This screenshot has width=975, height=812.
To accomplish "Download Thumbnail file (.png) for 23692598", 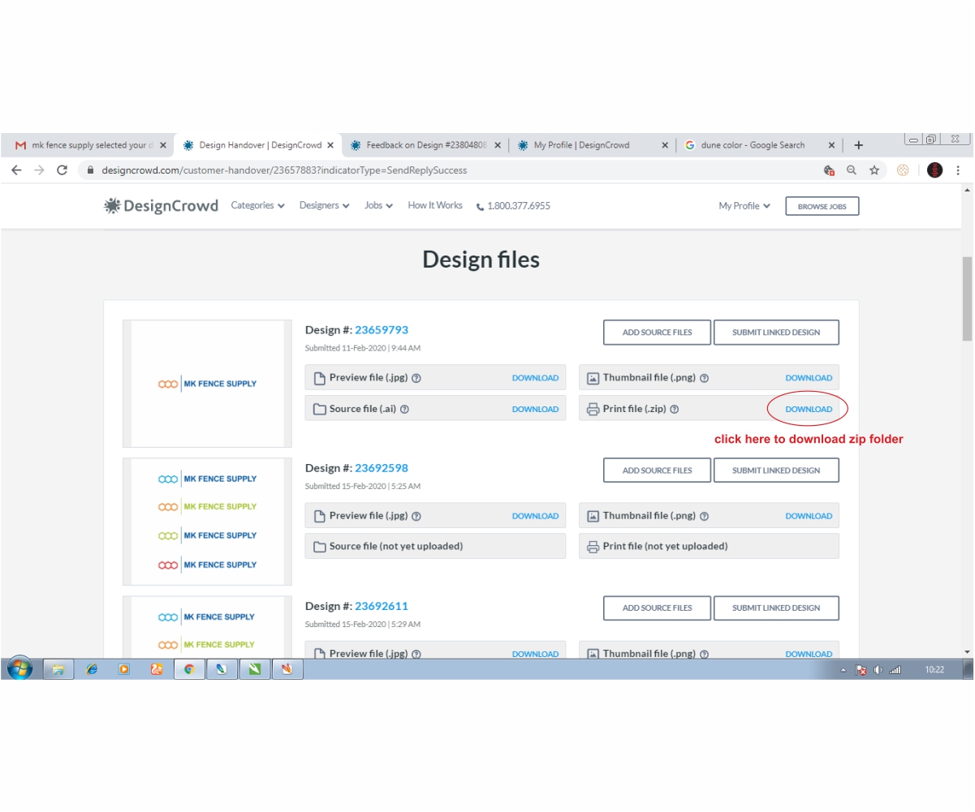I will [x=809, y=516].
